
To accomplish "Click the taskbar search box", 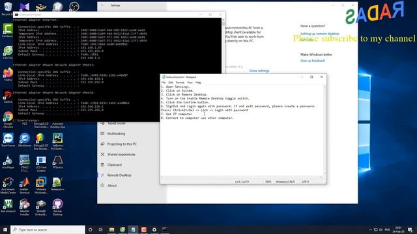I will (48, 229).
